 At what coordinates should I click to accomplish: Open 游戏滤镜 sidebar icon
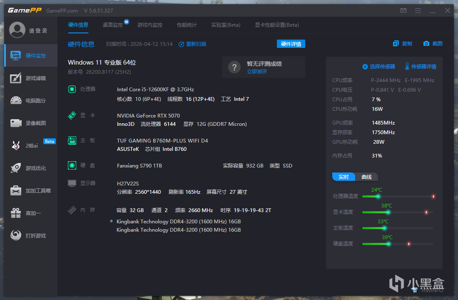[x=16, y=78]
